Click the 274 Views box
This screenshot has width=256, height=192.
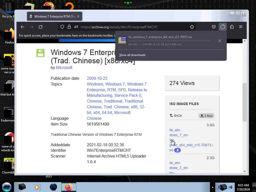click(192, 83)
